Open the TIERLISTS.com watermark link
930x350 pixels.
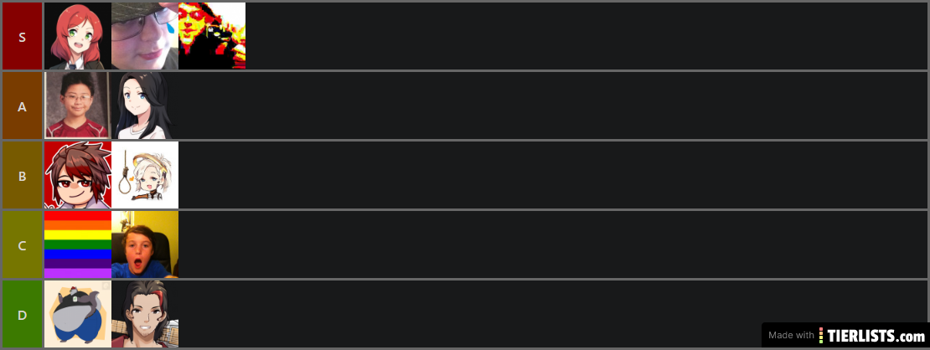pos(845,335)
